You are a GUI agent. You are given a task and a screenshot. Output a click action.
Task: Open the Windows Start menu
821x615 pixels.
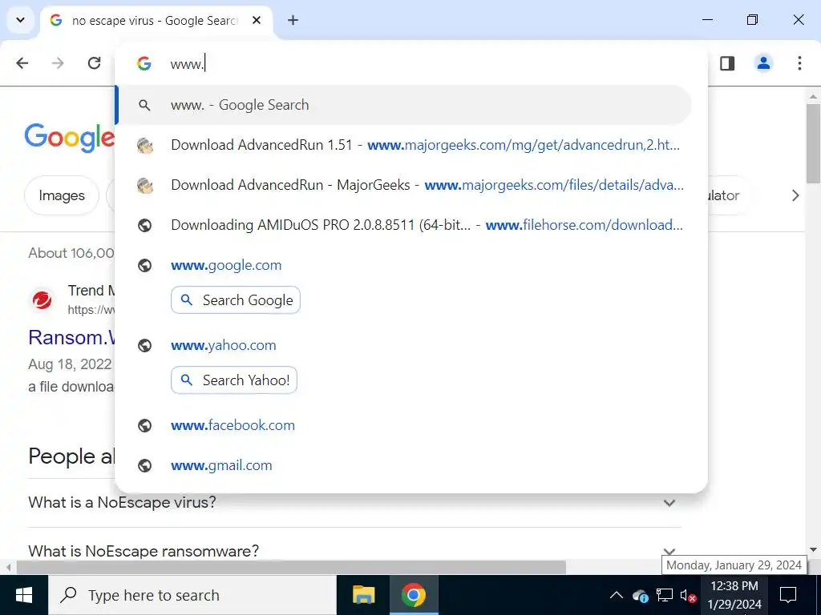(x=23, y=595)
